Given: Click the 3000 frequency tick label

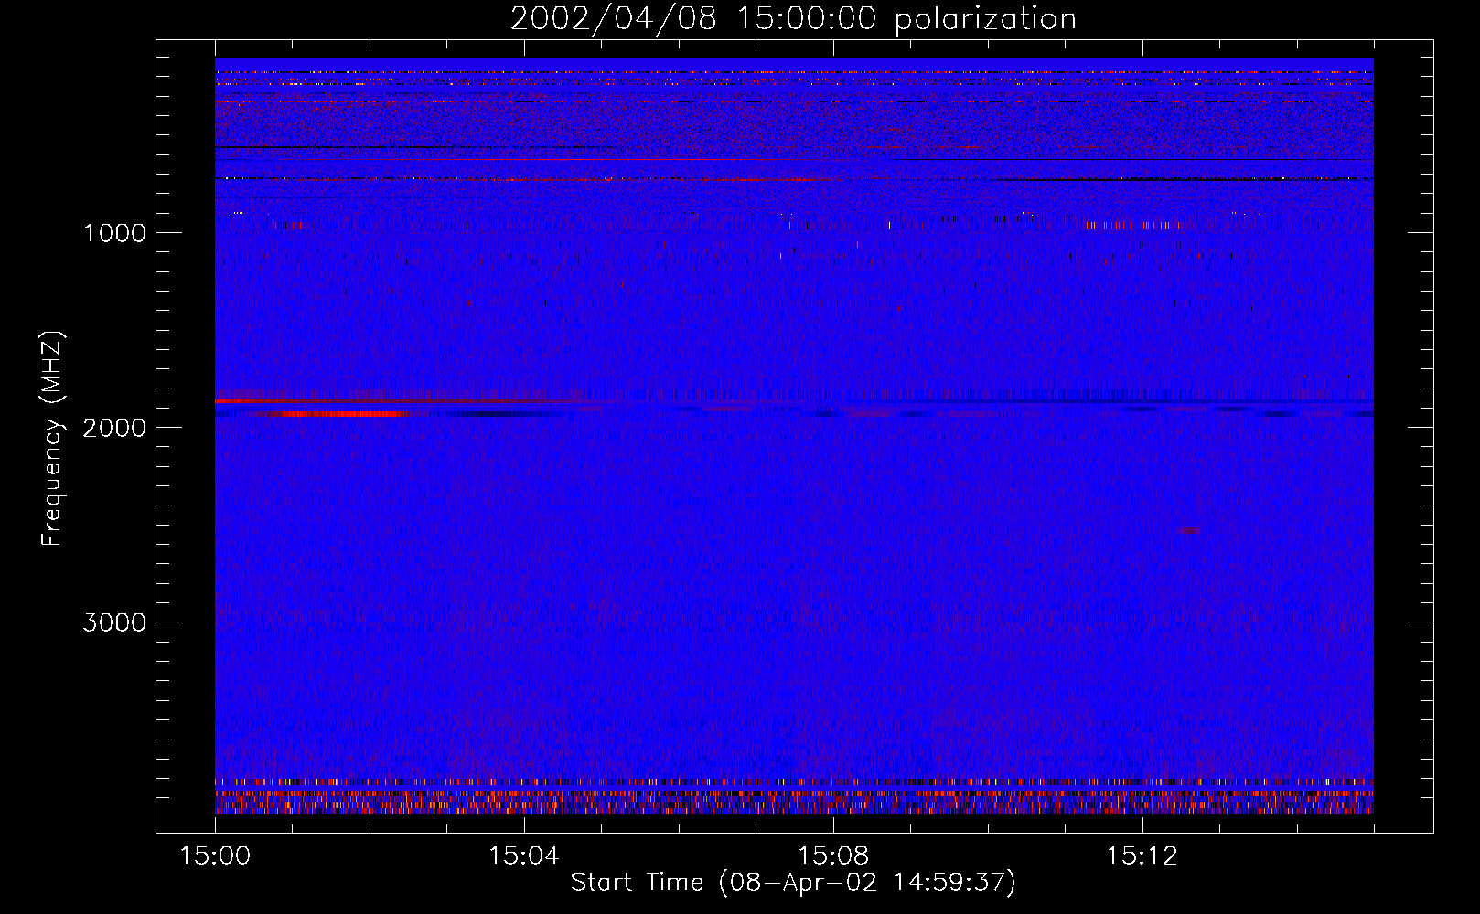Looking at the screenshot, I should click(x=114, y=622).
